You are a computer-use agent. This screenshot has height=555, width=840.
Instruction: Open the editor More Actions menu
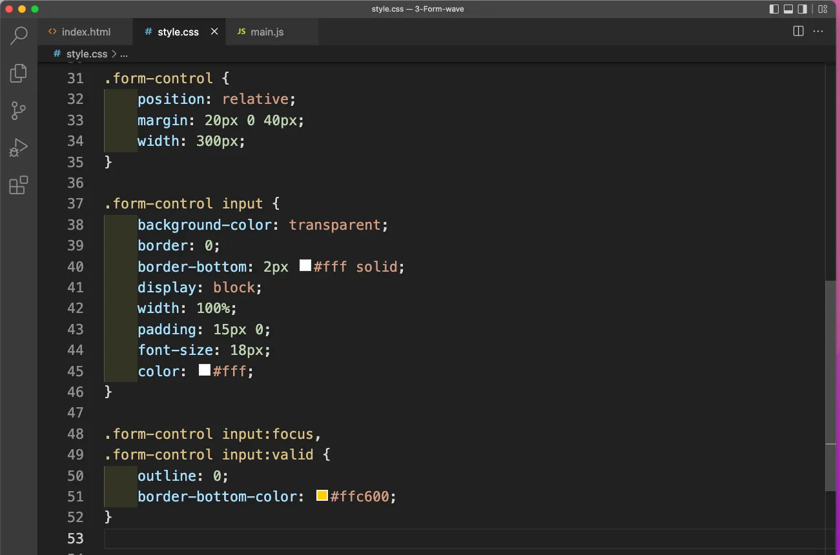tap(818, 31)
